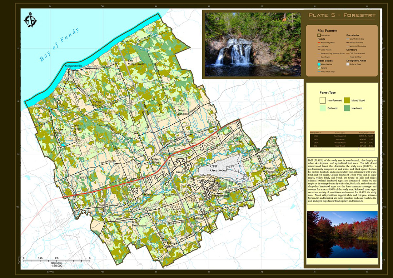
Task: Select the Hardwood green color swatch
Action: 347,108
